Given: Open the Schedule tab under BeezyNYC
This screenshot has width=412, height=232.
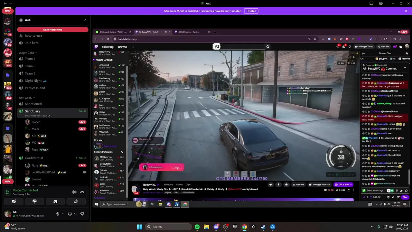Looking at the screenshot, I should [168, 185].
